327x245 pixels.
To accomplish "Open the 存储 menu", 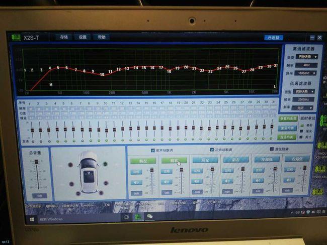I will tap(64, 37).
